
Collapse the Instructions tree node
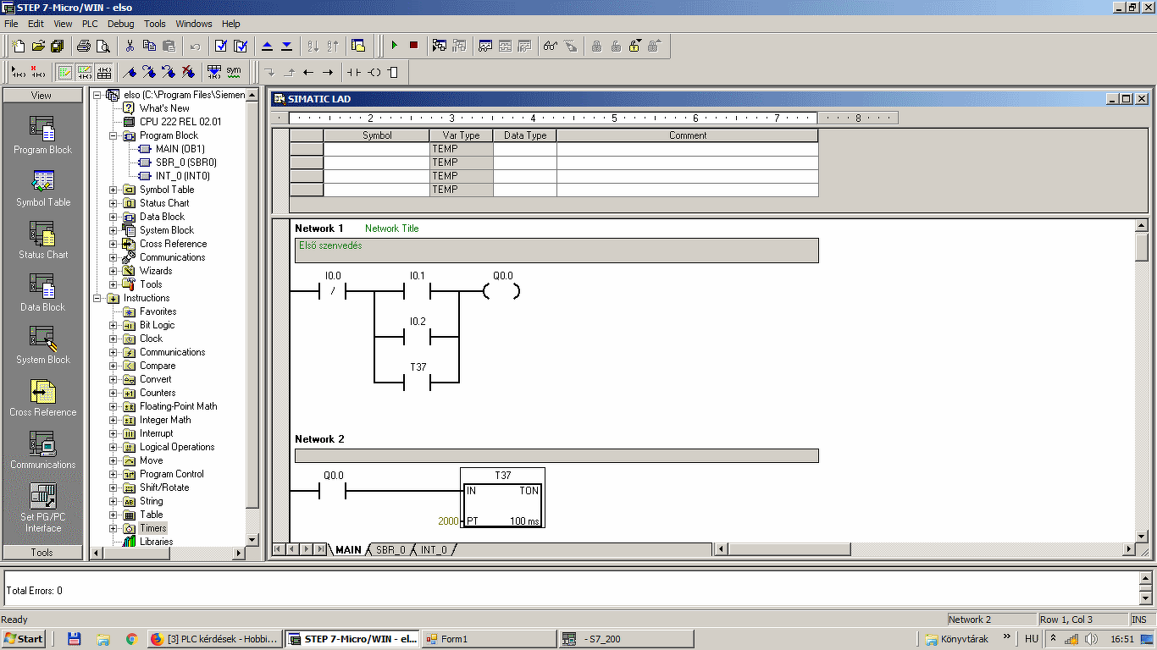tap(97, 298)
